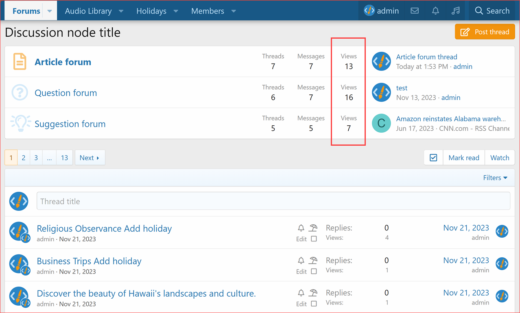Expand the Holidays menu chevron
This screenshot has width=520, height=313.
pos(175,11)
